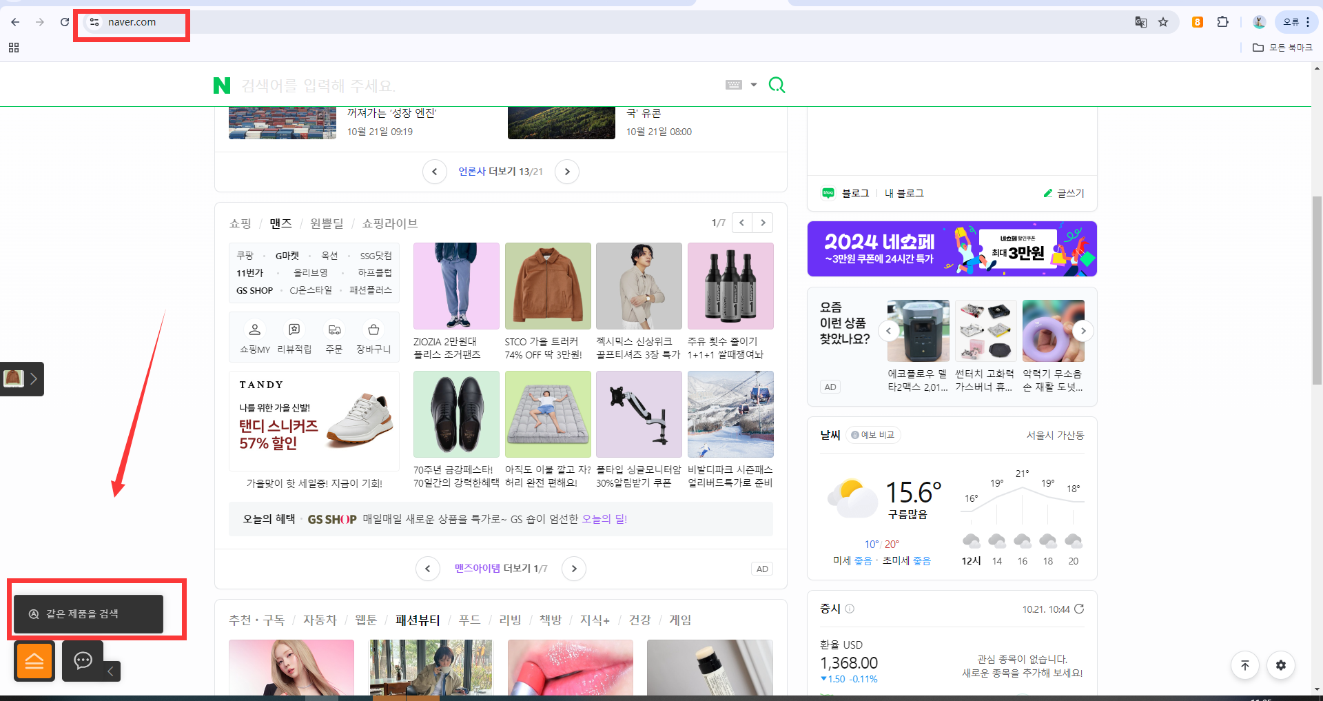Click next arrow next to 1/7 in shopping
The width and height of the screenshot is (1323, 701).
pyautogui.click(x=763, y=223)
